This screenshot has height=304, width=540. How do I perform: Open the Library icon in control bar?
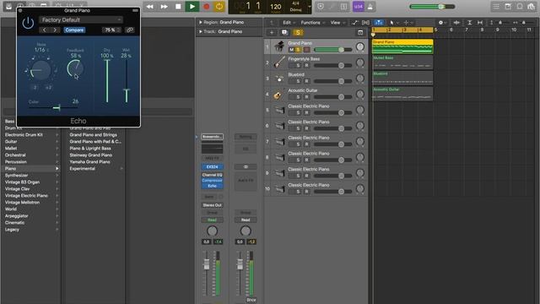point(8,6)
